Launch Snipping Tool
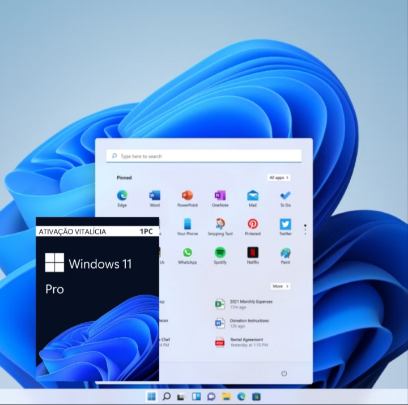This screenshot has width=408, height=405. pos(220,227)
